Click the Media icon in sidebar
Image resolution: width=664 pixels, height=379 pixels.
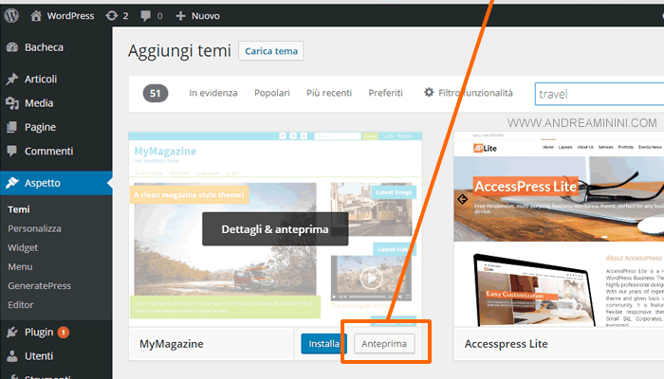pos(12,103)
